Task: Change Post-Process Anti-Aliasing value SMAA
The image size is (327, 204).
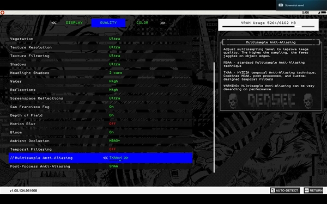Action: click(113, 166)
